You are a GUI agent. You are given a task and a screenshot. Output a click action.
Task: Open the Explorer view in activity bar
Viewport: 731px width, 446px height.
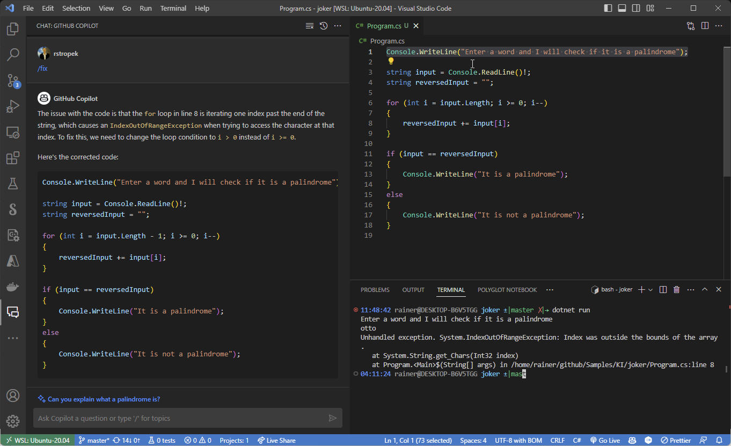point(13,29)
